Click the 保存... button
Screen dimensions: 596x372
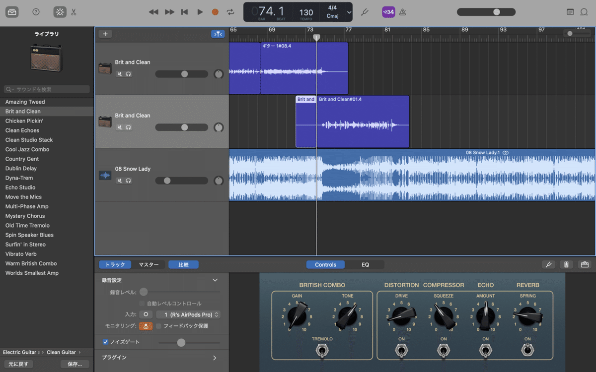coord(74,364)
